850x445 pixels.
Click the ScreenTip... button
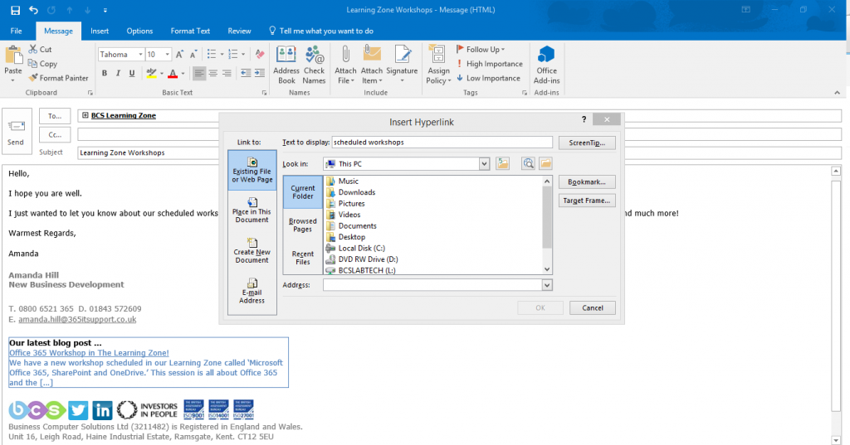coord(587,143)
